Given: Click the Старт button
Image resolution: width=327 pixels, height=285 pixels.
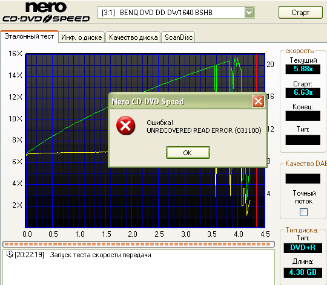Looking at the screenshot, I should [x=300, y=13].
